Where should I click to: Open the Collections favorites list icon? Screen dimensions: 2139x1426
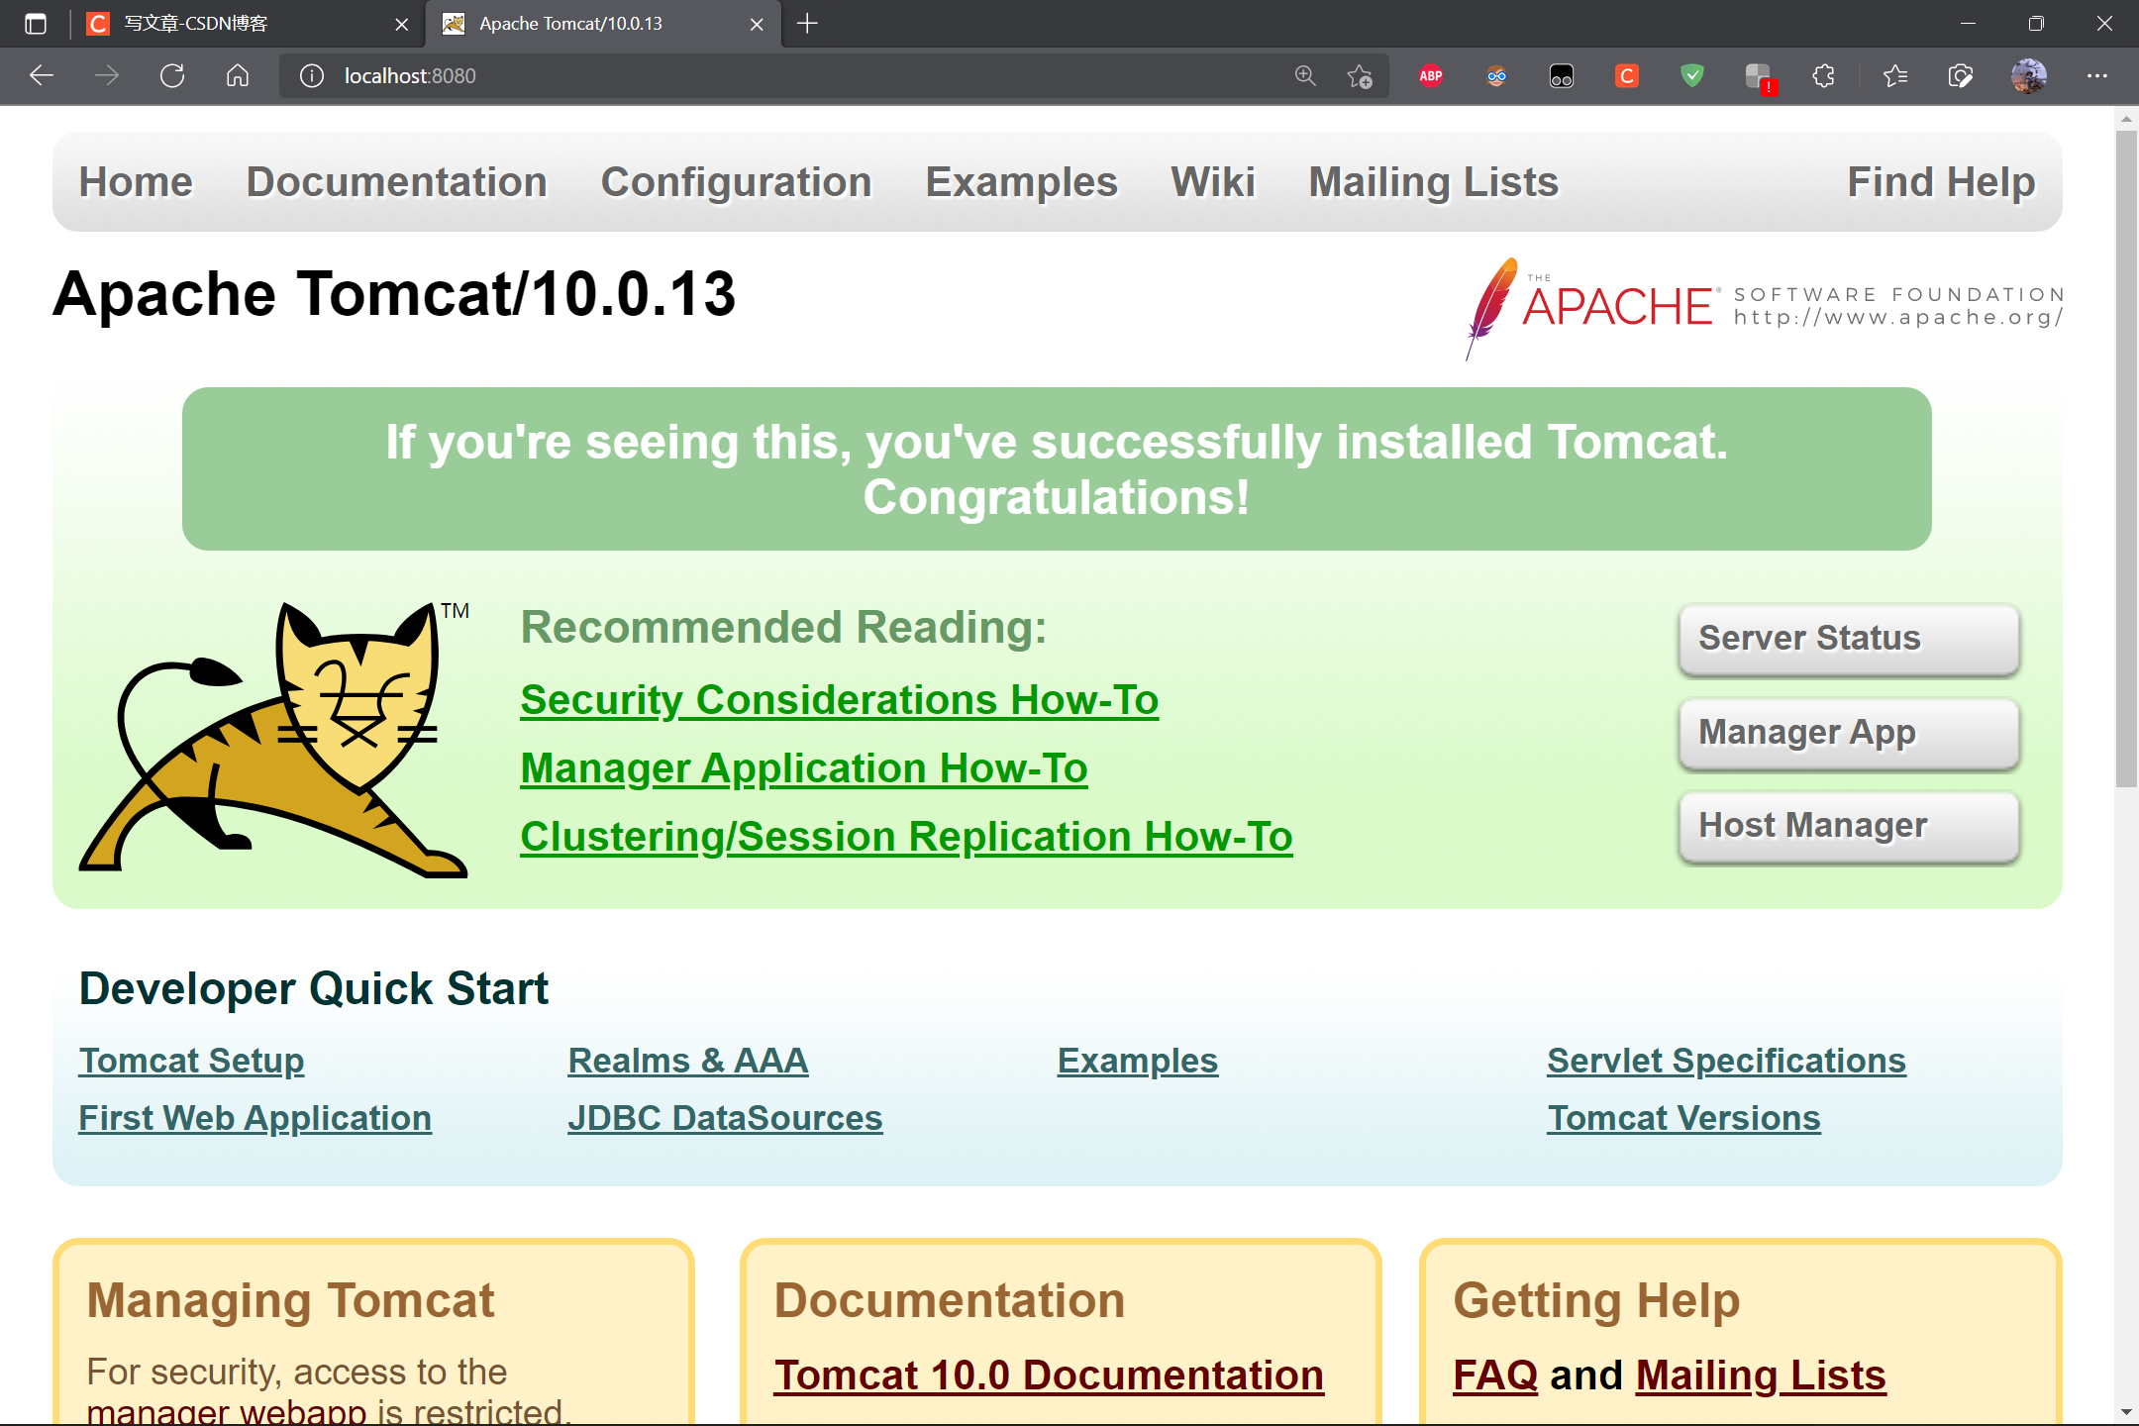(1895, 75)
